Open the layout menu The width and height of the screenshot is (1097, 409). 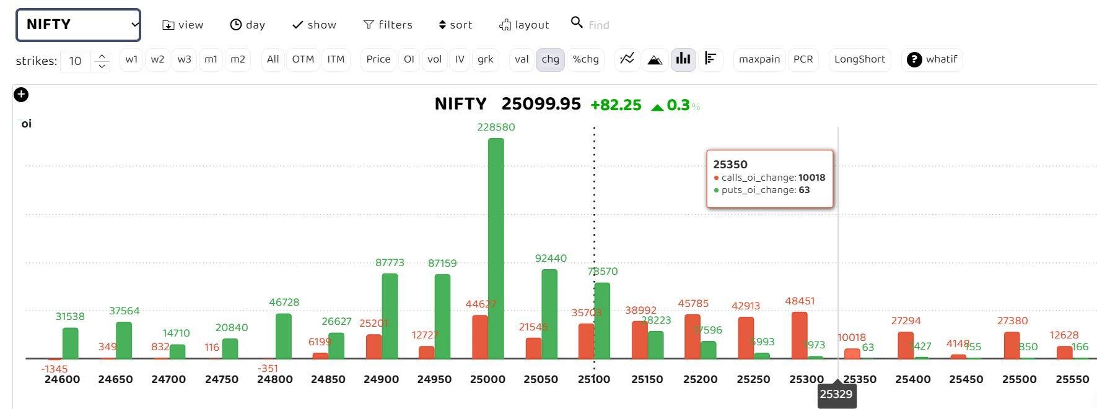524,25
